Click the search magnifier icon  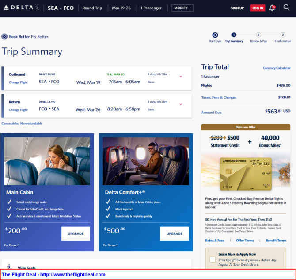point(286,8)
